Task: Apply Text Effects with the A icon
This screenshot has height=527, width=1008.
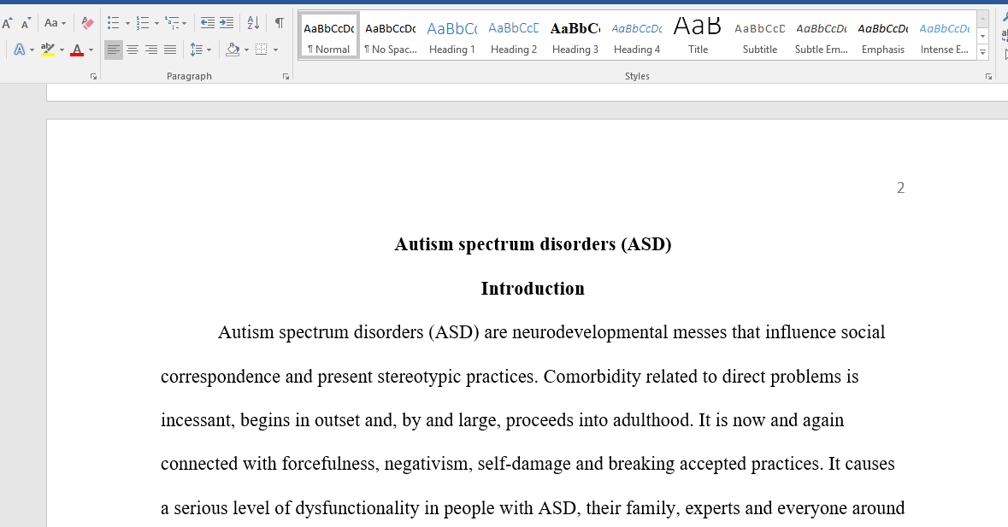Action: pyautogui.click(x=20, y=50)
